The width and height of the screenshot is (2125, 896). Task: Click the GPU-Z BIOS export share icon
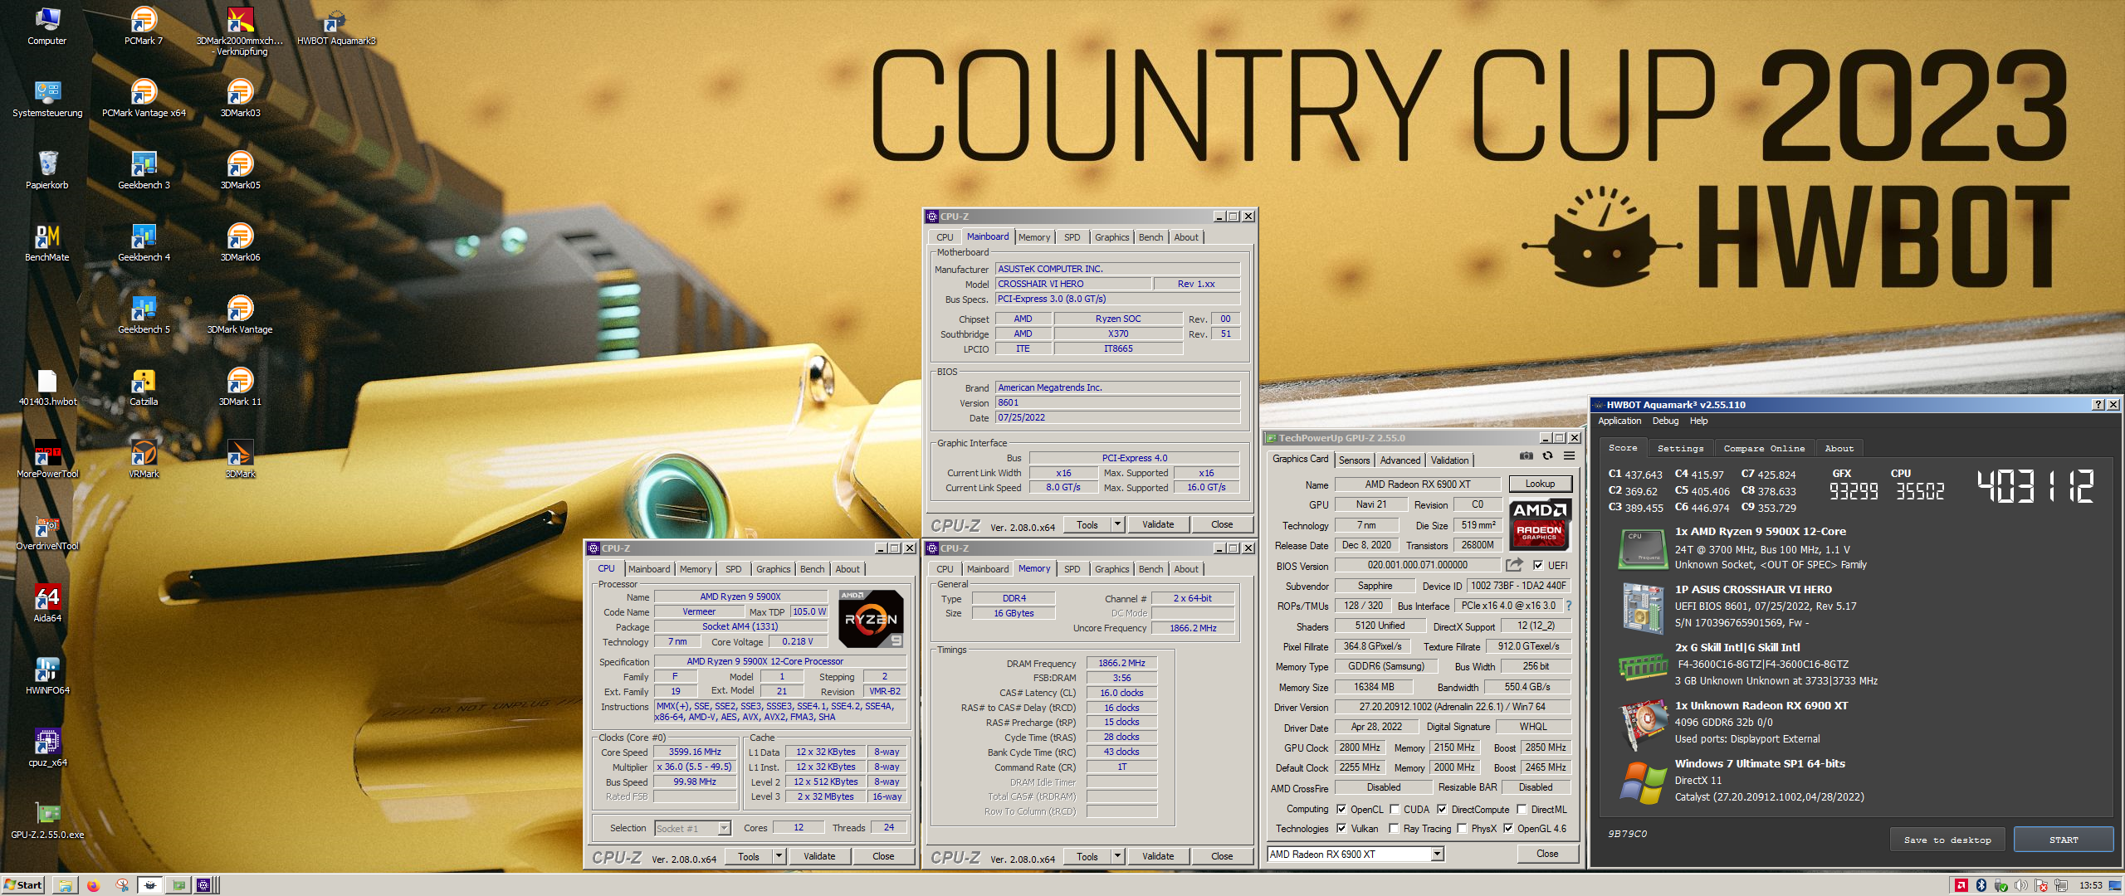(x=1514, y=565)
